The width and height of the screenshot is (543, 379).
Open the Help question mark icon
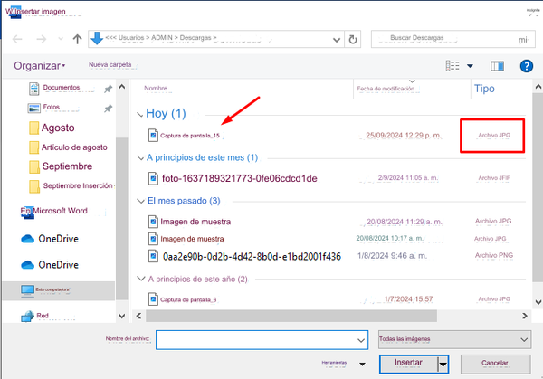pos(526,66)
